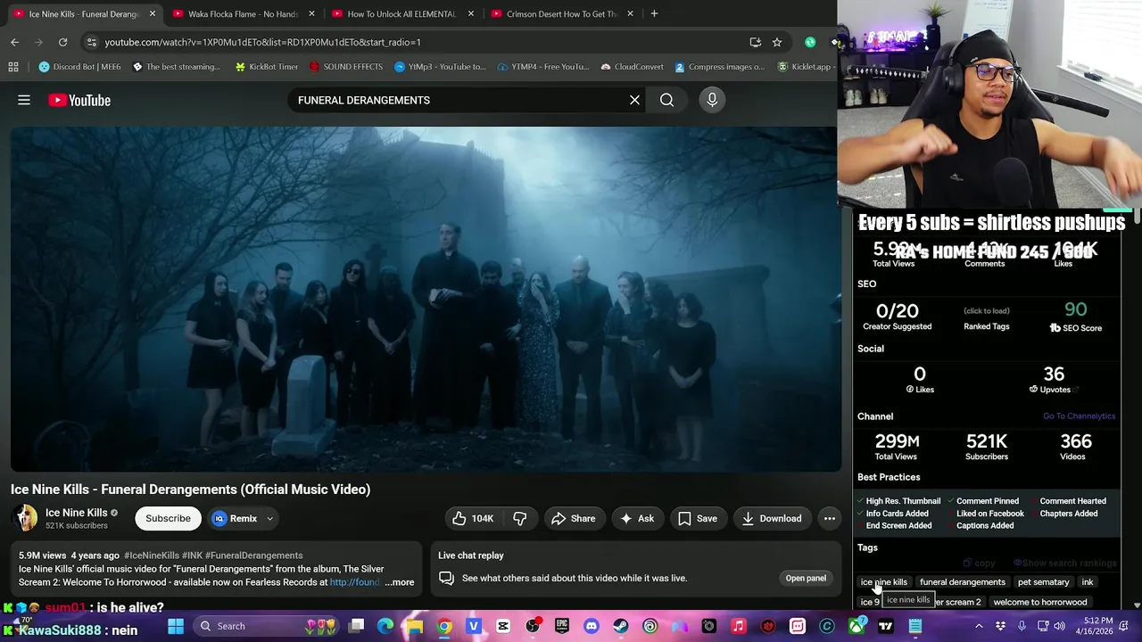Dislike the Funeral Derangements video

coord(520,518)
